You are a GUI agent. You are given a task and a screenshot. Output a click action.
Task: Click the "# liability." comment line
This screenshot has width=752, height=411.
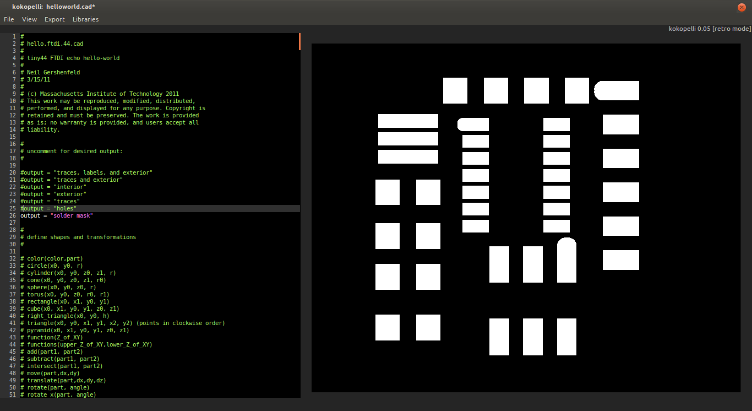coord(40,129)
